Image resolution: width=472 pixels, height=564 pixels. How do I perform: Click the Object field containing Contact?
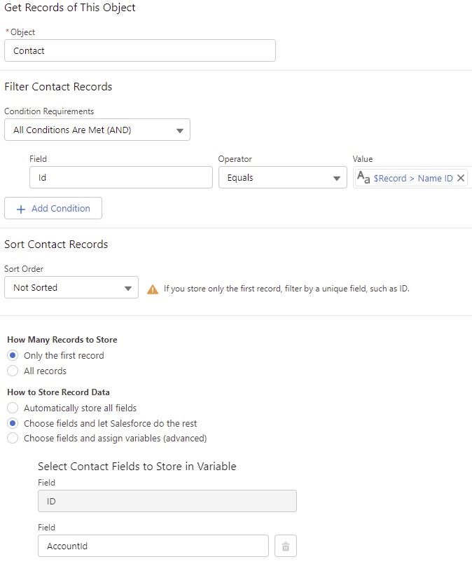click(139, 50)
